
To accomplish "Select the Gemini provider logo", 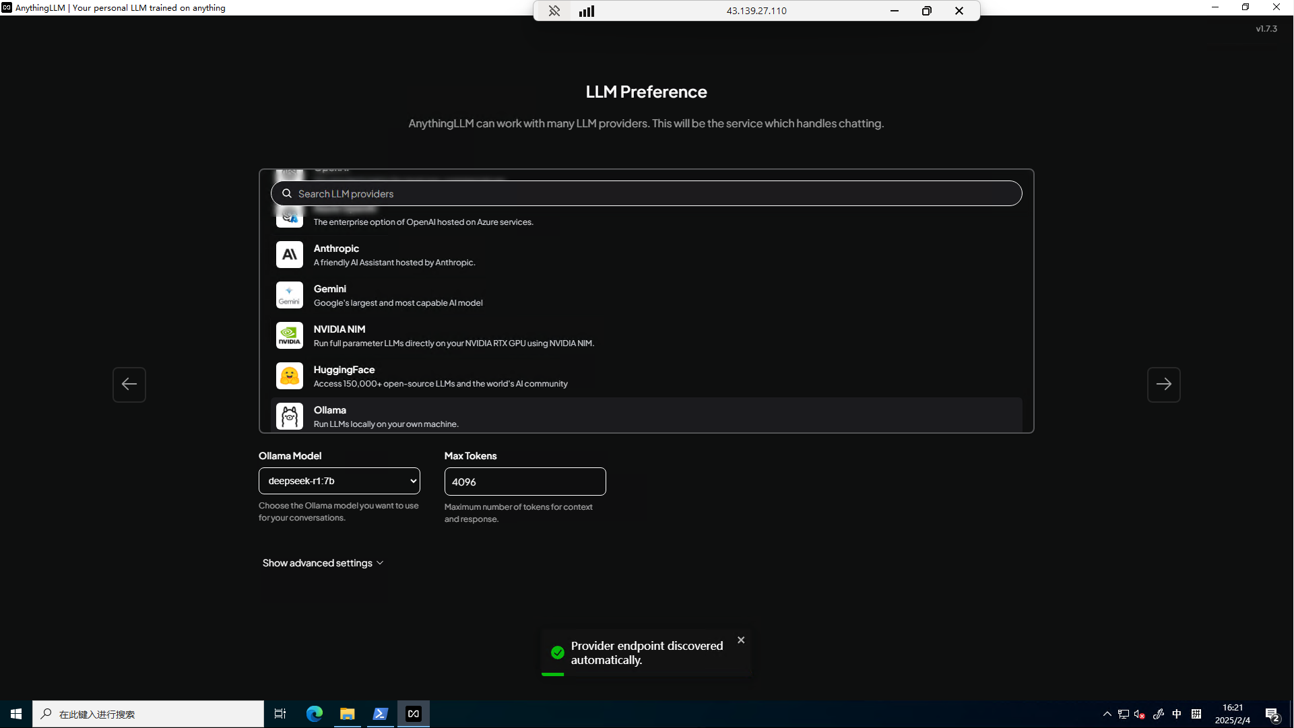I will point(289,295).
